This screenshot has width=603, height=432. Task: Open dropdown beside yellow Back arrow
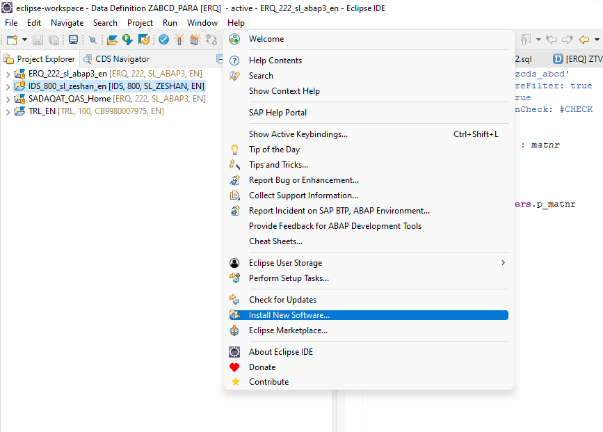tap(596, 40)
